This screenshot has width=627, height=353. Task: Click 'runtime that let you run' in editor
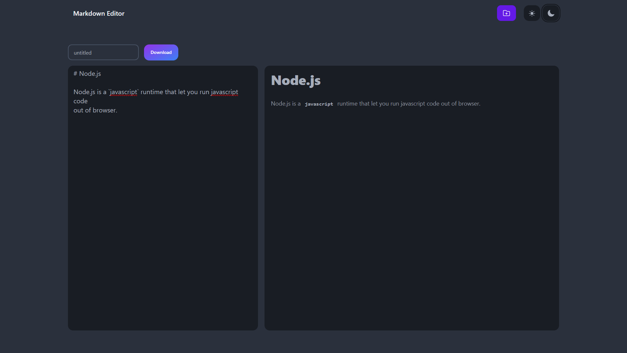[x=175, y=92]
